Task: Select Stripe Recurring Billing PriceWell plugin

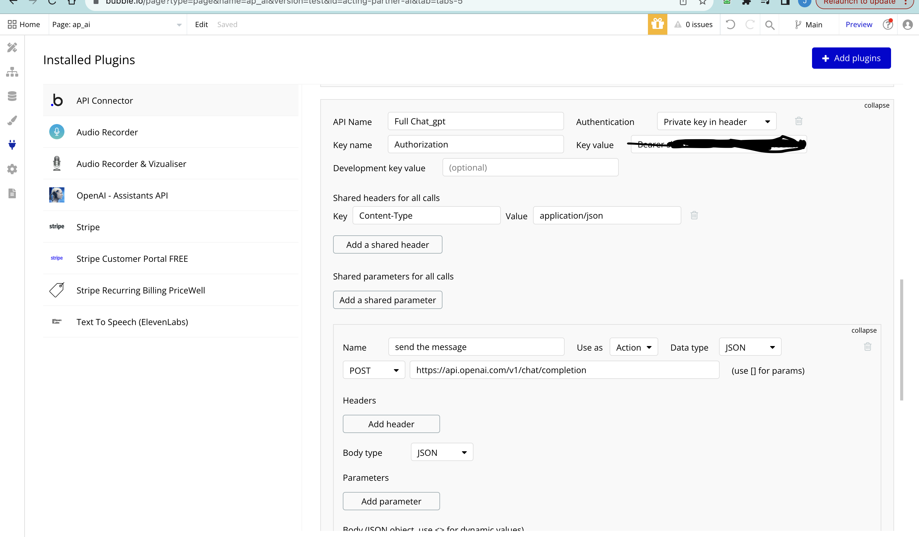Action: pos(171,290)
